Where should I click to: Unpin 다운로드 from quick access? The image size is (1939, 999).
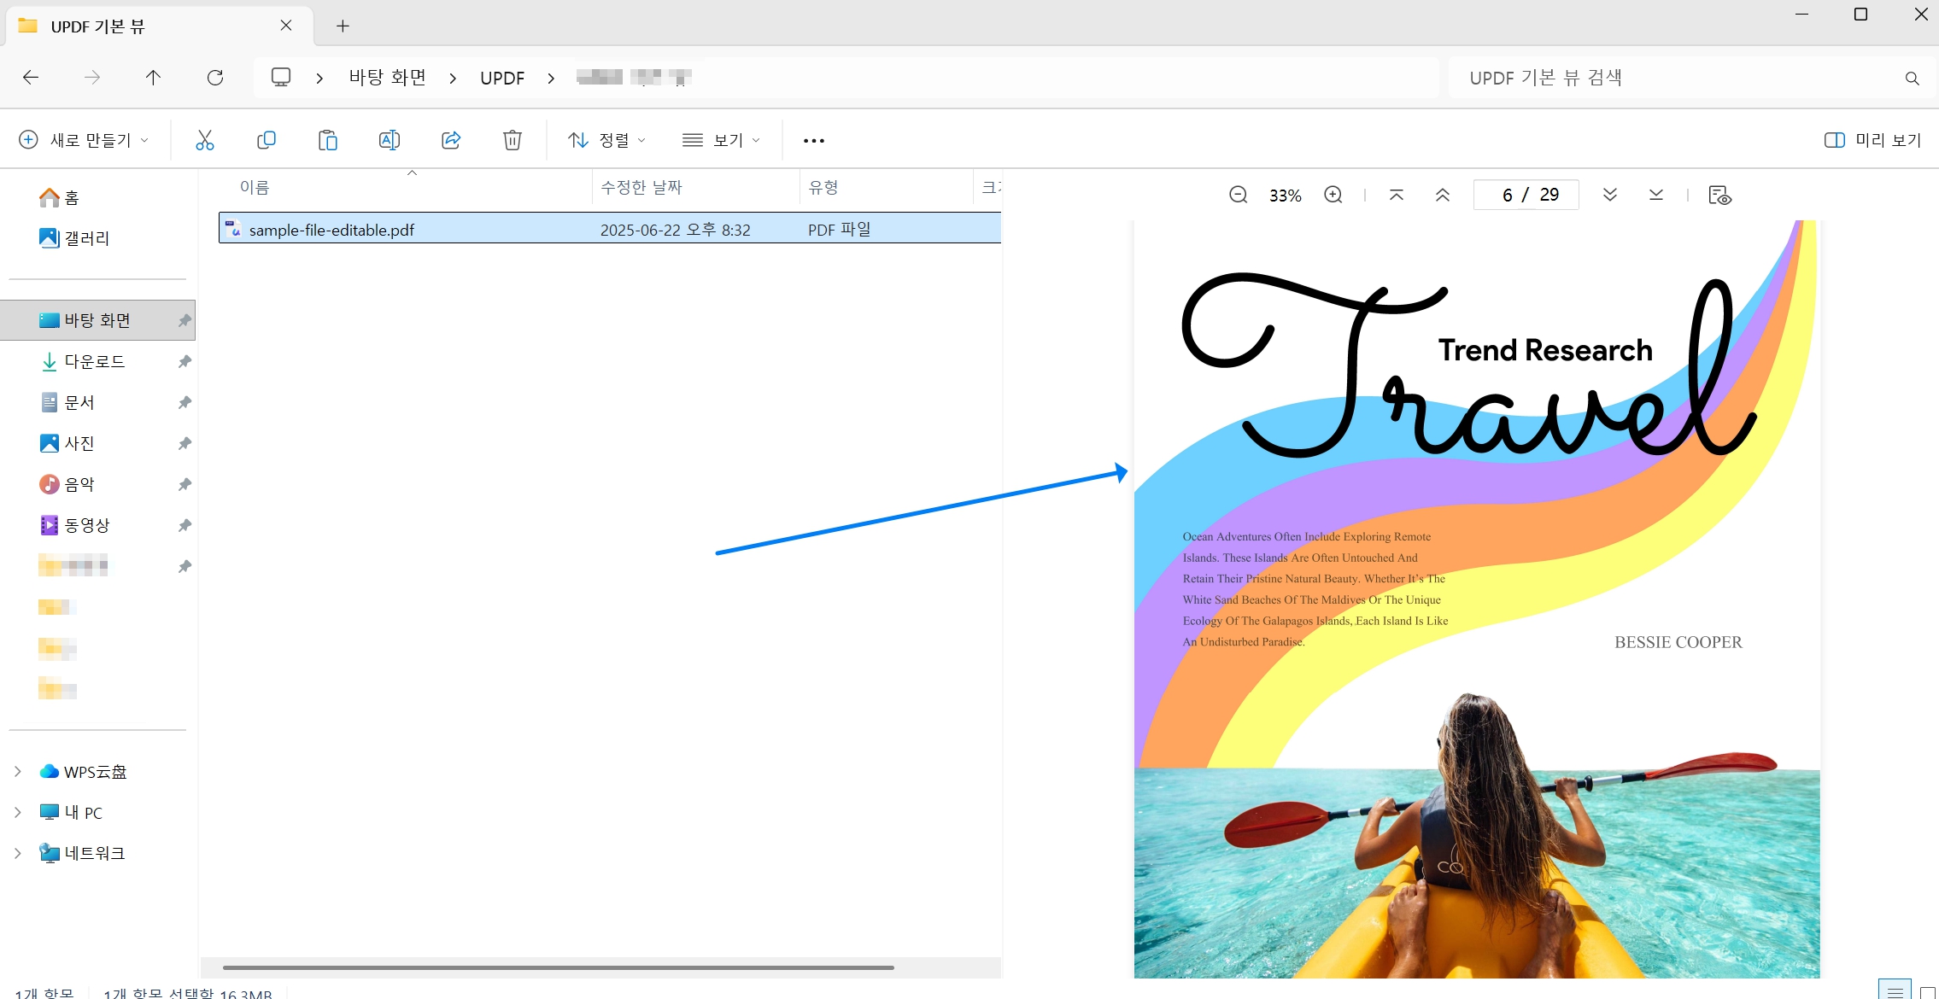(185, 361)
